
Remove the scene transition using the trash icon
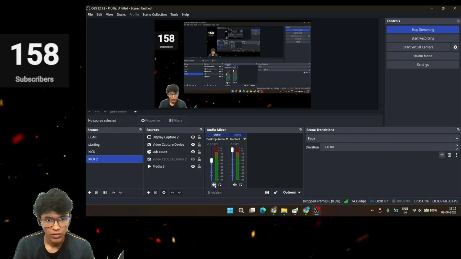click(449, 155)
